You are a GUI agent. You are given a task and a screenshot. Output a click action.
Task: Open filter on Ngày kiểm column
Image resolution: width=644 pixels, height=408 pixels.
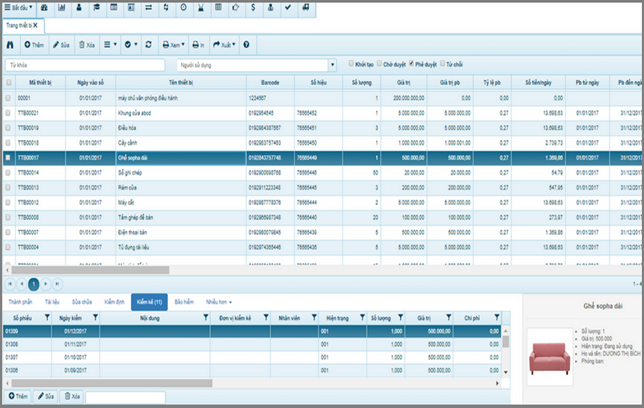point(96,318)
